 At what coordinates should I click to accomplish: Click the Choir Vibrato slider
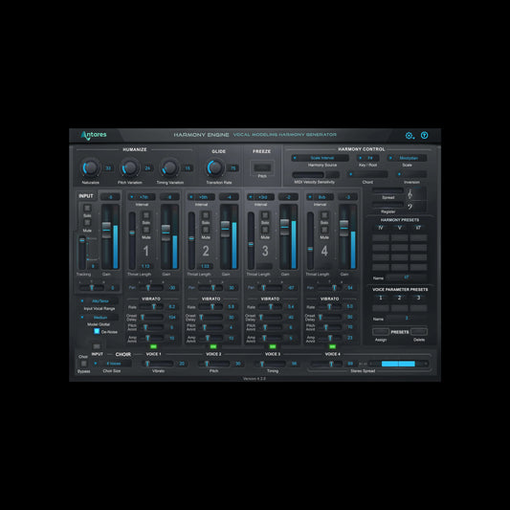159,364
